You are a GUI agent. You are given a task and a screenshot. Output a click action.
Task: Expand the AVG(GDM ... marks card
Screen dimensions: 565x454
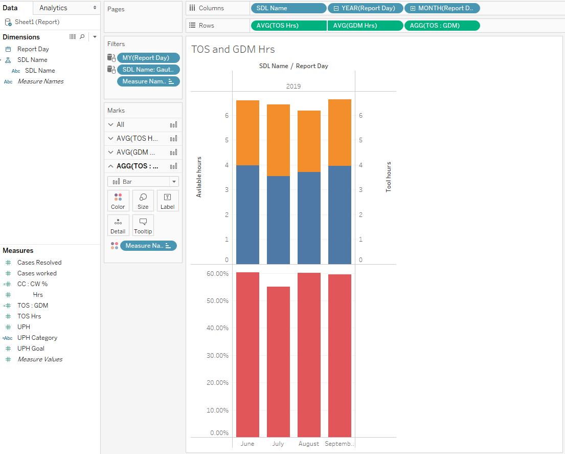click(x=110, y=152)
